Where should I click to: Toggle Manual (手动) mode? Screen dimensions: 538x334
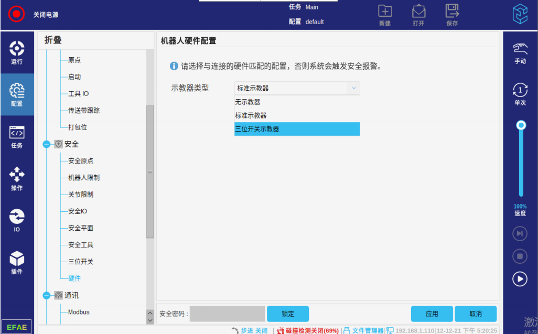click(x=520, y=52)
